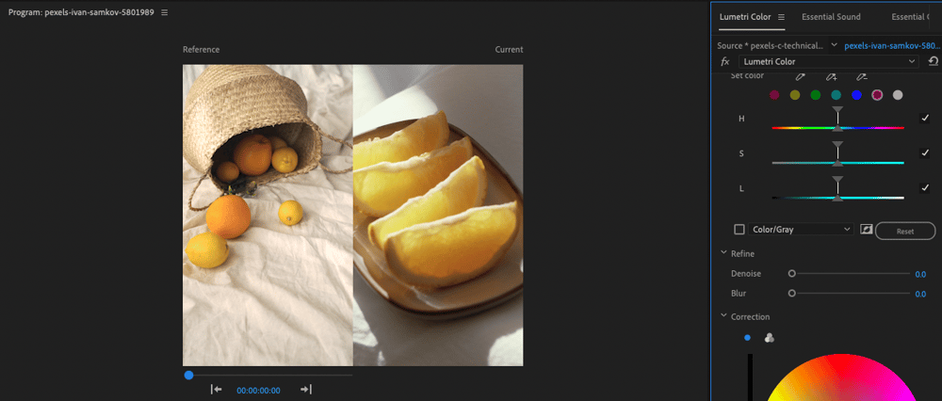Image resolution: width=942 pixels, height=401 pixels.
Task: Open the Lumetri Color panel menu icon
Action: tap(781, 17)
